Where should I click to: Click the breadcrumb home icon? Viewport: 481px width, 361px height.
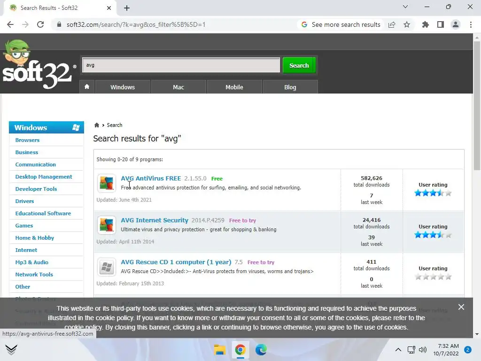(x=97, y=125)
